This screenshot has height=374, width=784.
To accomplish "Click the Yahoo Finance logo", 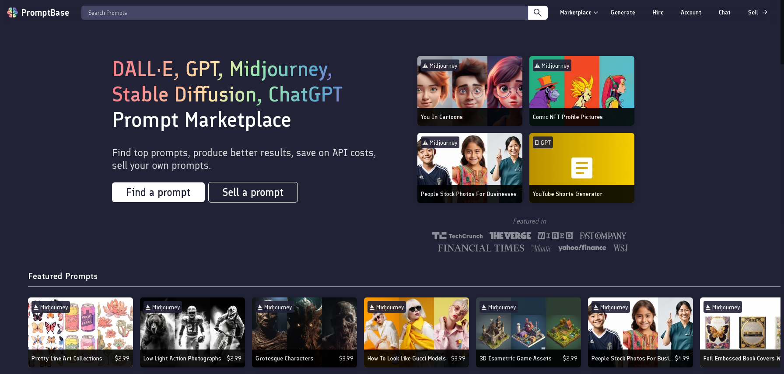I will pos(582,248).
